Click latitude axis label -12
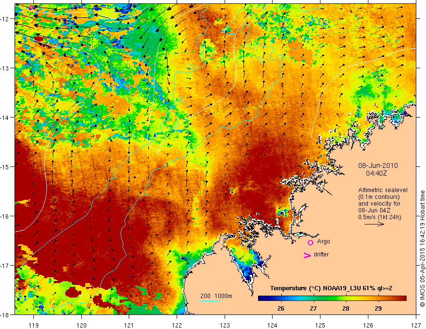 pyautogui.click(x=5, y=19)
